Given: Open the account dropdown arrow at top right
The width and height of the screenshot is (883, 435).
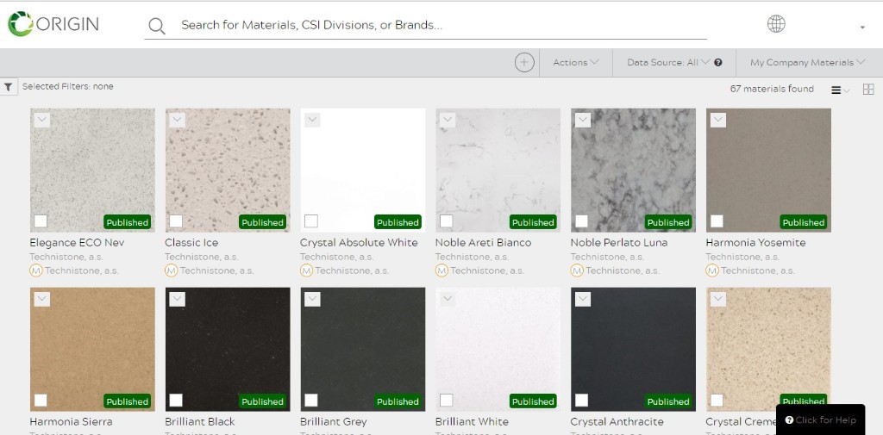Looking at the screenshot, I should pyautogui.click(x=862, y=27).
